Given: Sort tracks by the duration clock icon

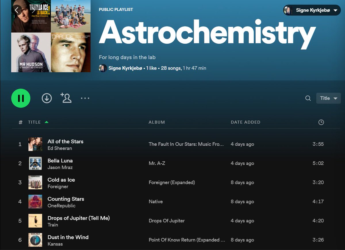Looking at the screenshot, I should point(321,122).
